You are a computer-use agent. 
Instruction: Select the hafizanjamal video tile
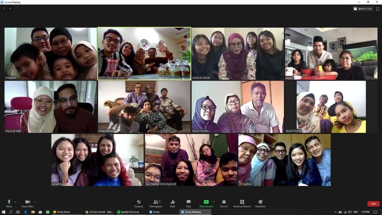pyautogui.click(x=144, y=107)
